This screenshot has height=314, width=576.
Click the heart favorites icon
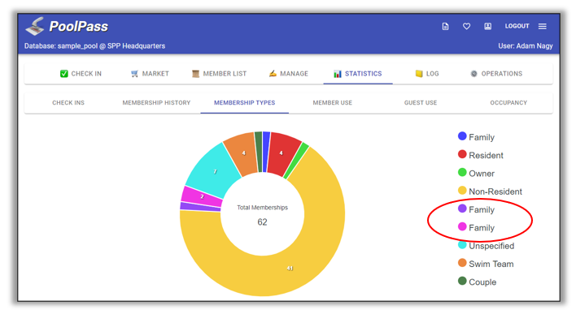(x=466, y=27)
